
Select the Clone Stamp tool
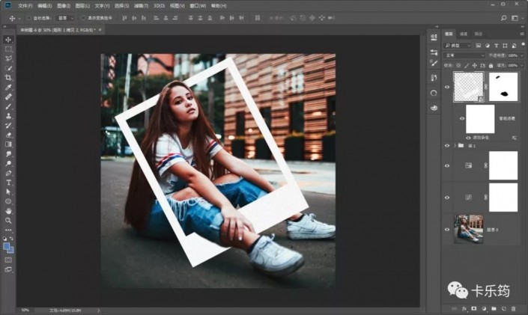click(x=8, y=116)
